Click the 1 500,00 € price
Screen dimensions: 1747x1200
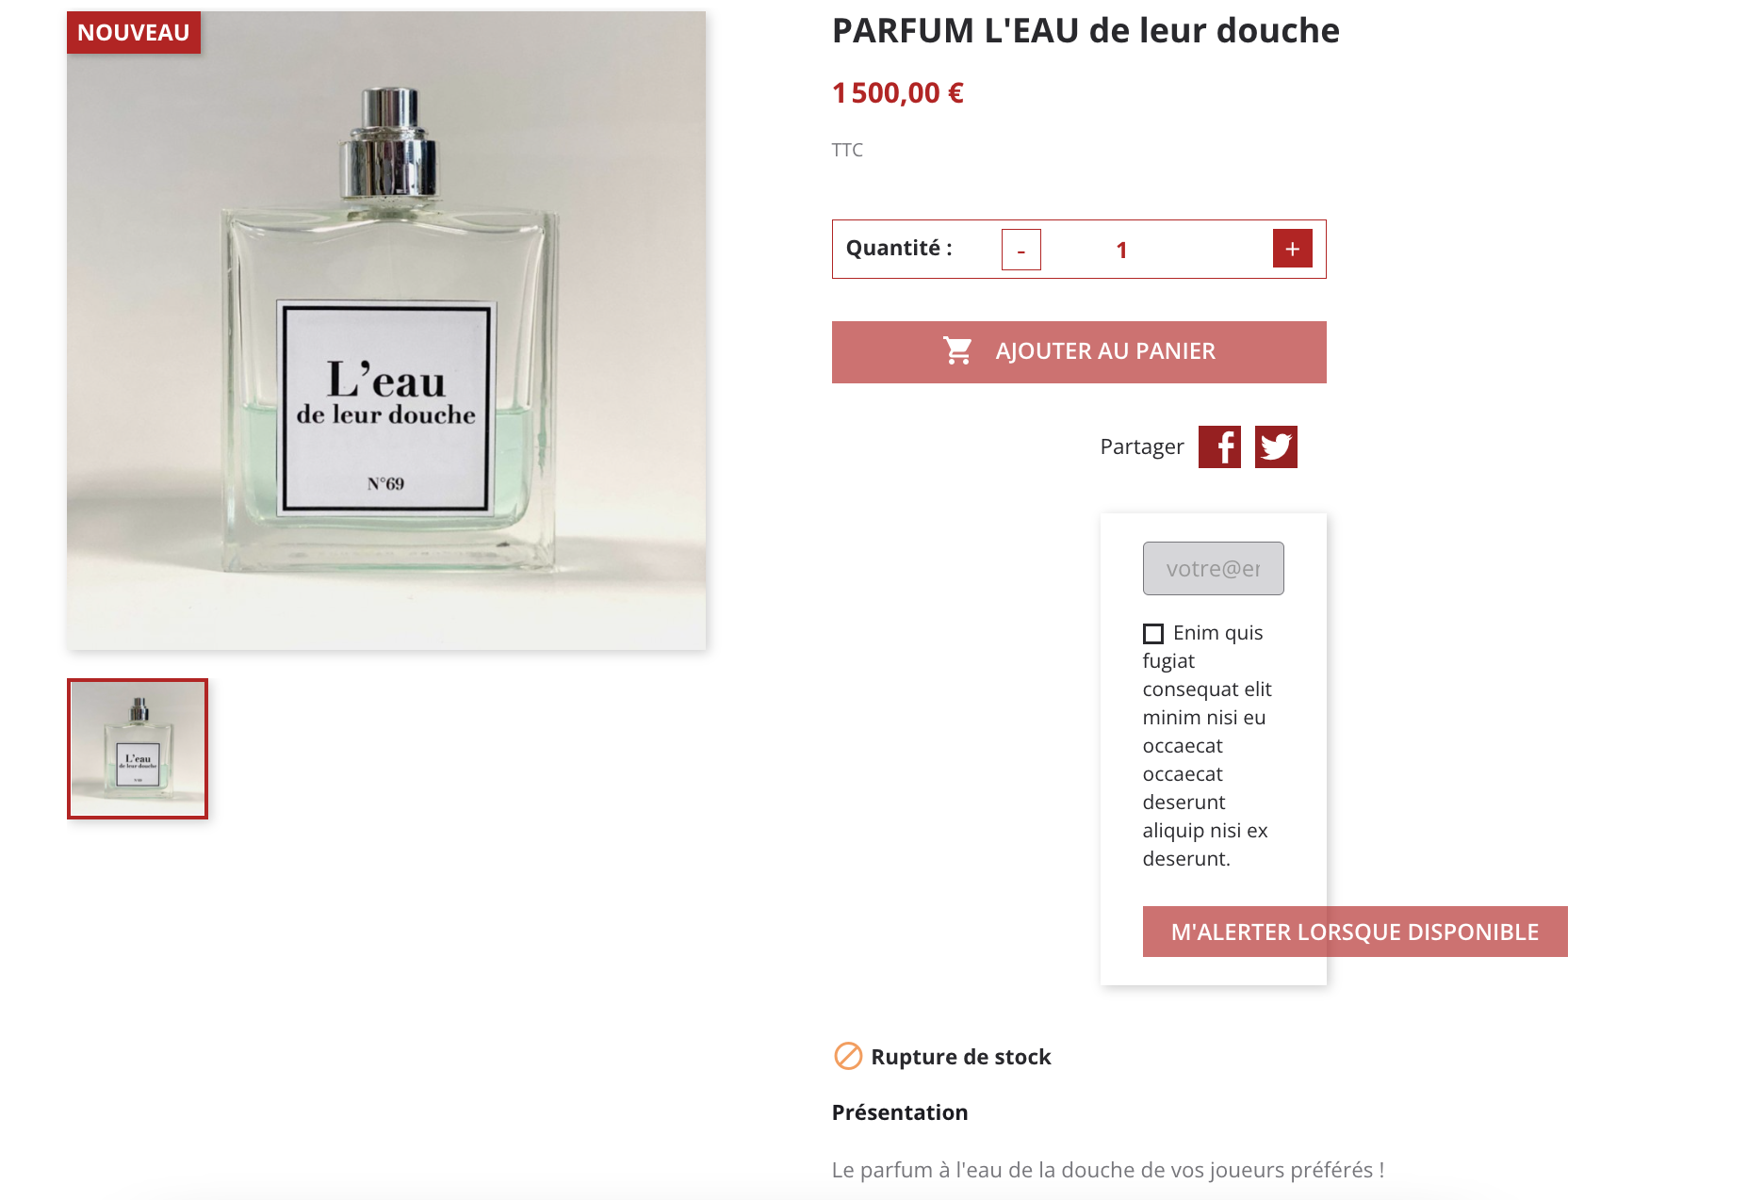[x=898, y=93]
